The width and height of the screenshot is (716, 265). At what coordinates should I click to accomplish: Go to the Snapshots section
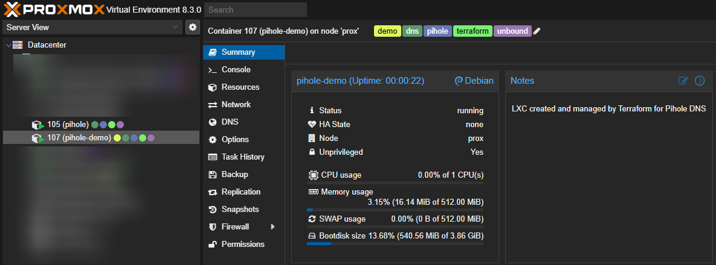(x=240, y=210)
